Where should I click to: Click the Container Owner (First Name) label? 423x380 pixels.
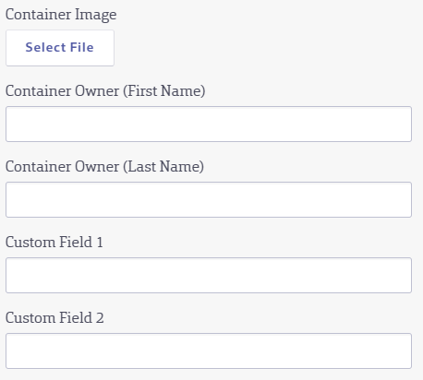pos(105,91)
